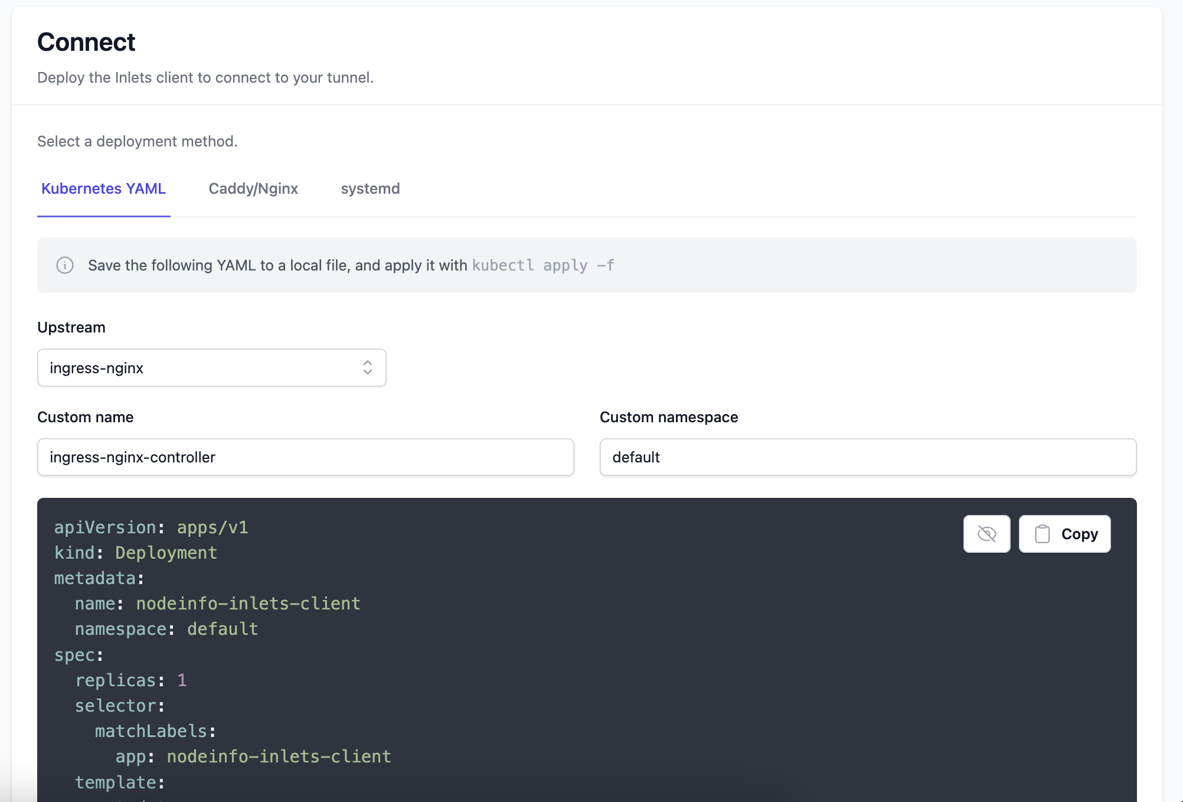Click the 'replicas: 1' YAML line
Screen dimensions: 1183x802
point(131,680)
